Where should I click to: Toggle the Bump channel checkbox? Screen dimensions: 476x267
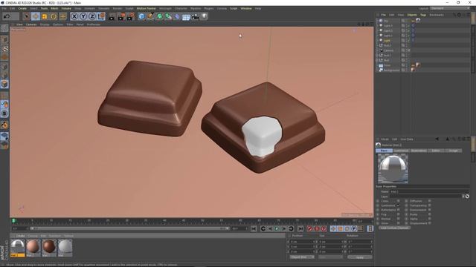(430, 214)
